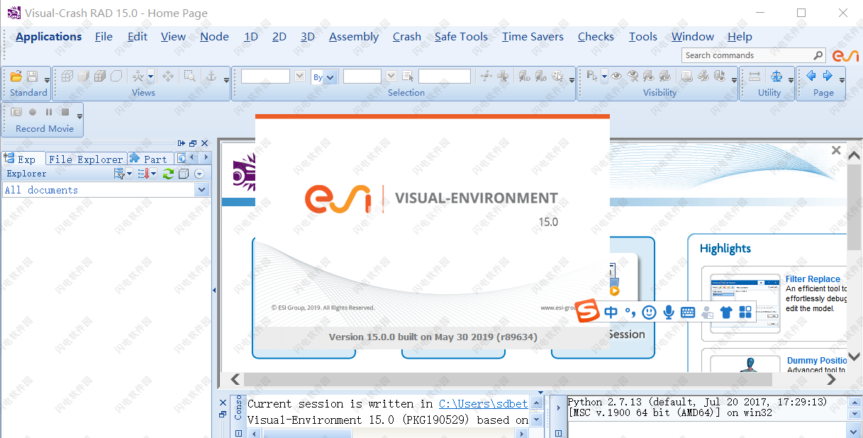The width and height of the screenshot is (863, 438).
Task: Open the Safe Tools menu
Action: (462, 37)
